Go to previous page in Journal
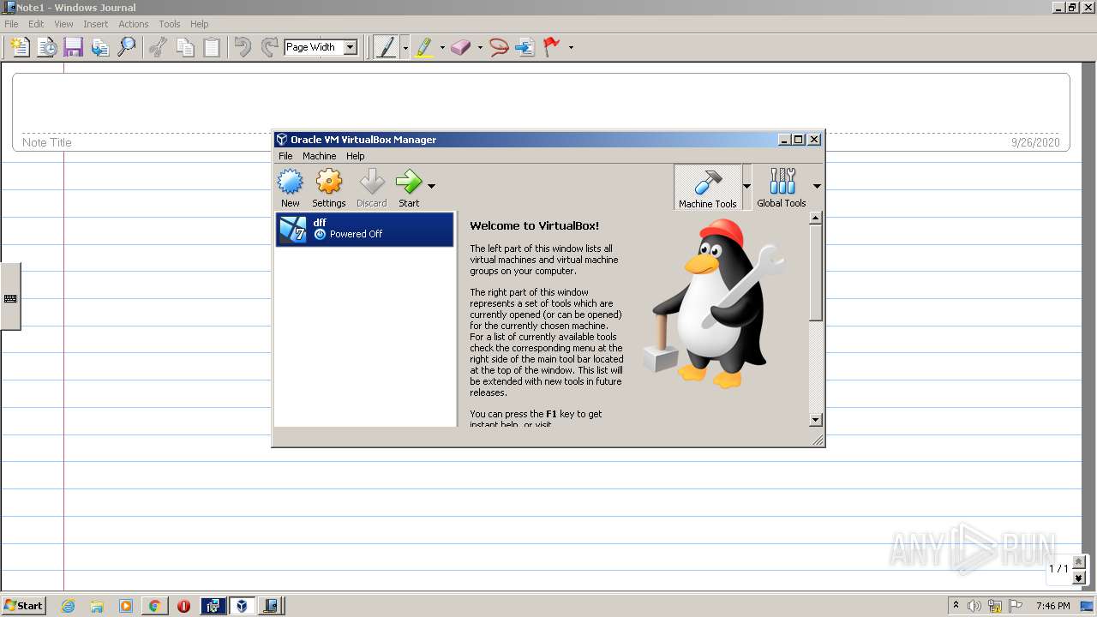Viewport: 1097px width, 617px height. tap(1079, 561)
